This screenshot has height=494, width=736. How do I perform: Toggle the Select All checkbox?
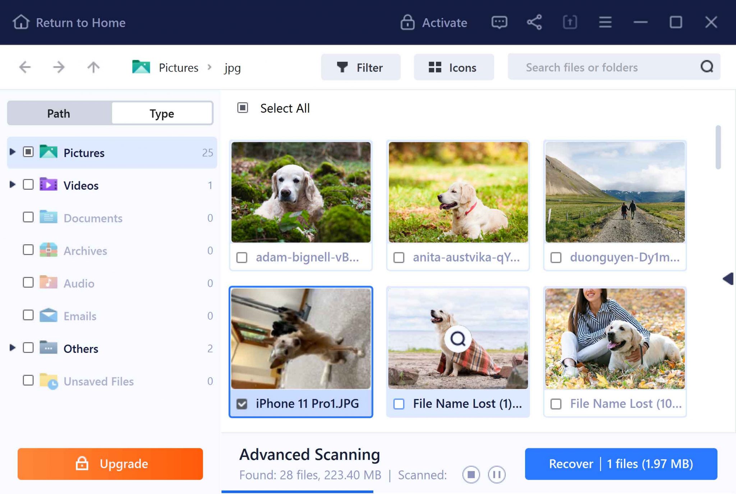[243, 108]
